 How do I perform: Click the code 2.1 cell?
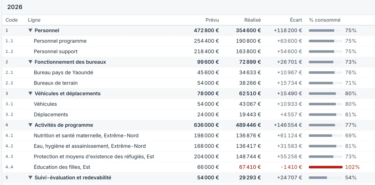9,72
